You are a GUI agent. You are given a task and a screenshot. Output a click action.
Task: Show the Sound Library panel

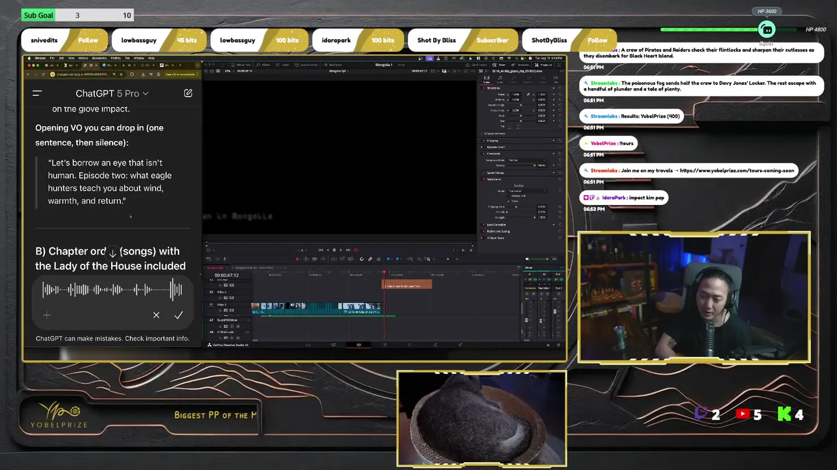(x=306, y=65)
